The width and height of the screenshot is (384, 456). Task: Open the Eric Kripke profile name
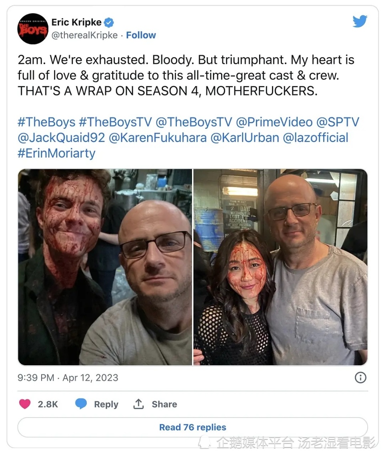point(76,22)
